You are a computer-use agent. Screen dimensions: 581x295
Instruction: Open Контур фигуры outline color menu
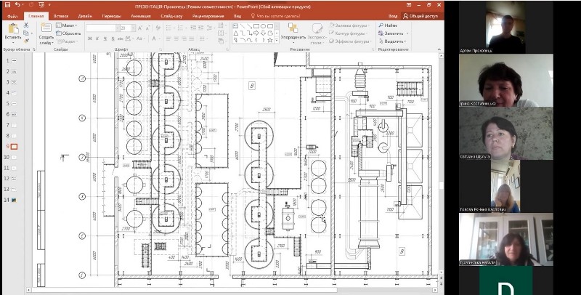click(x=349, y=33)
